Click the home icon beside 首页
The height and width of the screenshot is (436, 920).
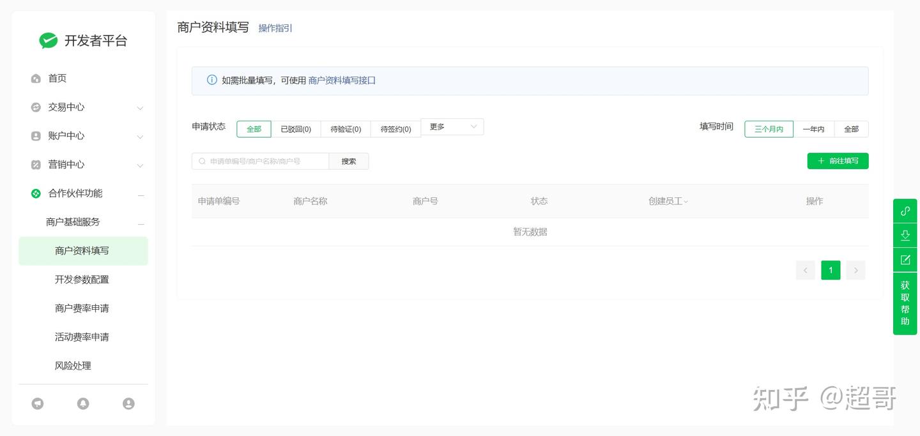click(x=36, y=79)
